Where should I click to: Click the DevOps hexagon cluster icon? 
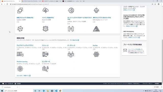pyautogui.click(x=96, y=54)
